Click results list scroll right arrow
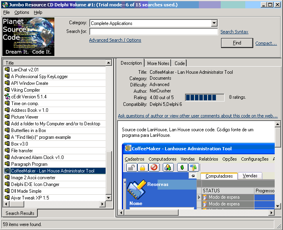The width and height of the screenshot is (283, 230). click(x=102, y=204)
